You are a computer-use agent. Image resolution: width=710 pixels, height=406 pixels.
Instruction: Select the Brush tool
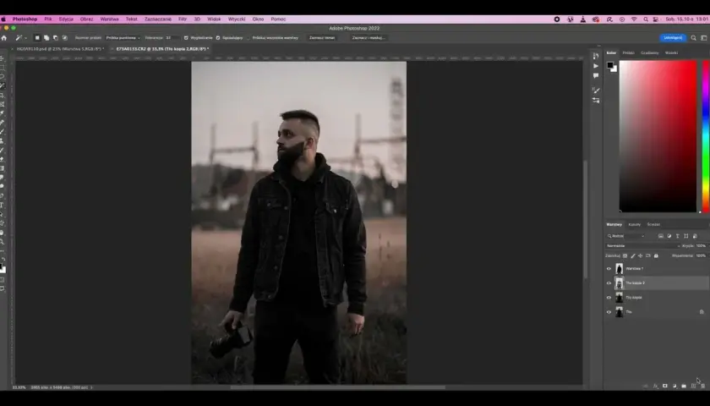tap(3, 131)
